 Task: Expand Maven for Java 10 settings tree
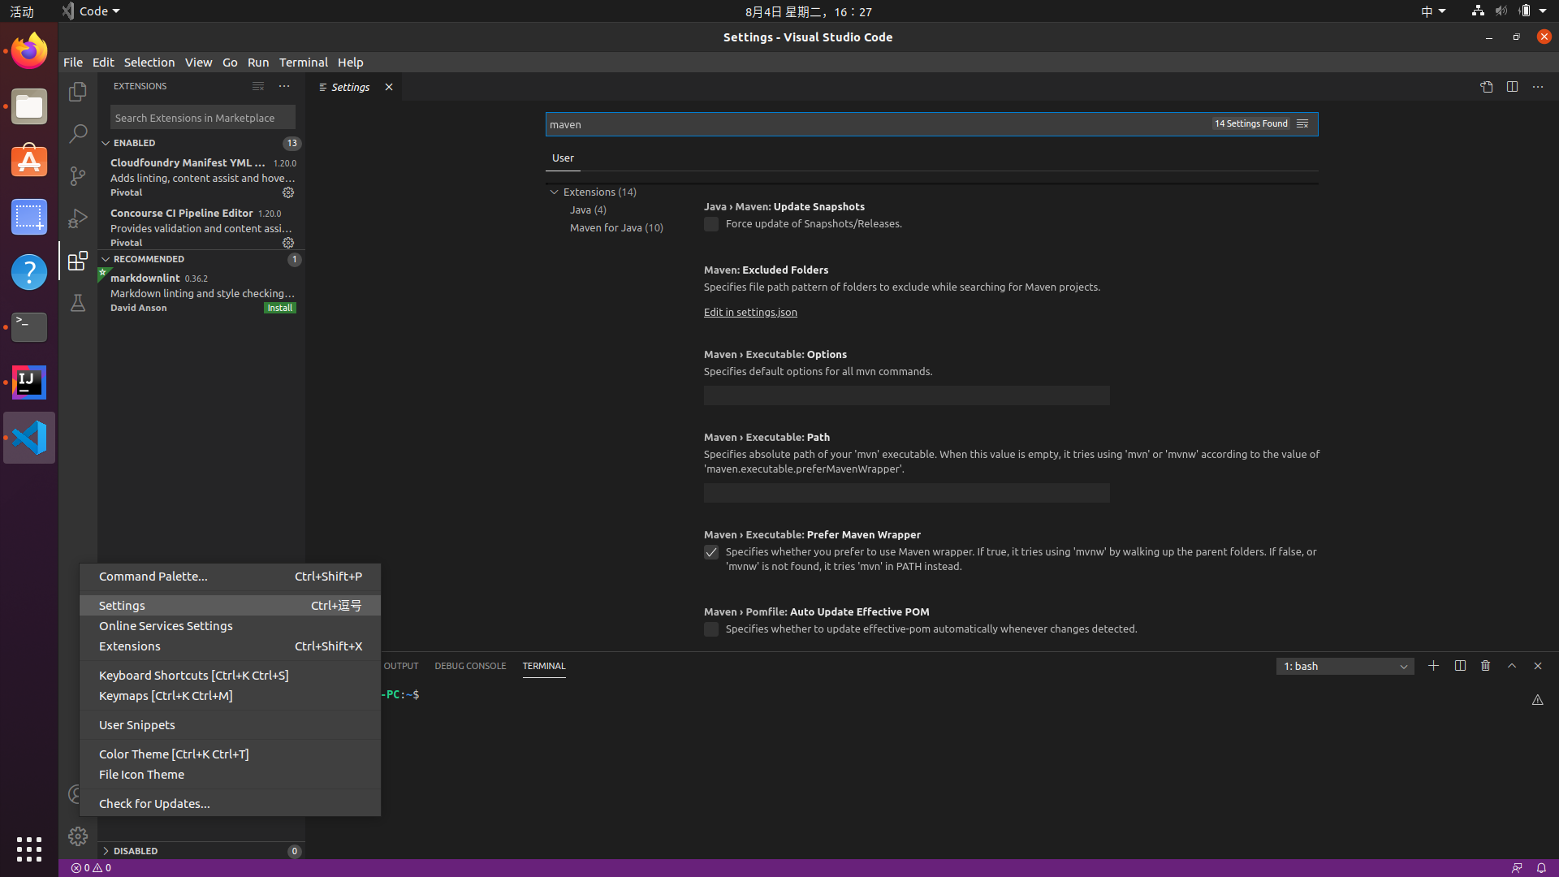[615, 226]
